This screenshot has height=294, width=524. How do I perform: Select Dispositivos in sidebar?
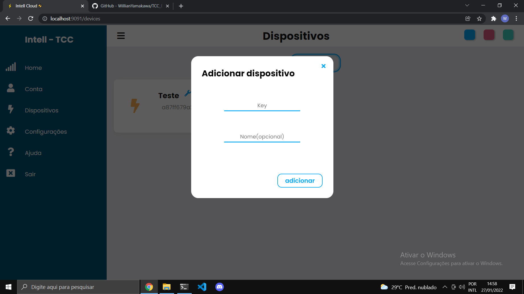[x=42, y=110]
